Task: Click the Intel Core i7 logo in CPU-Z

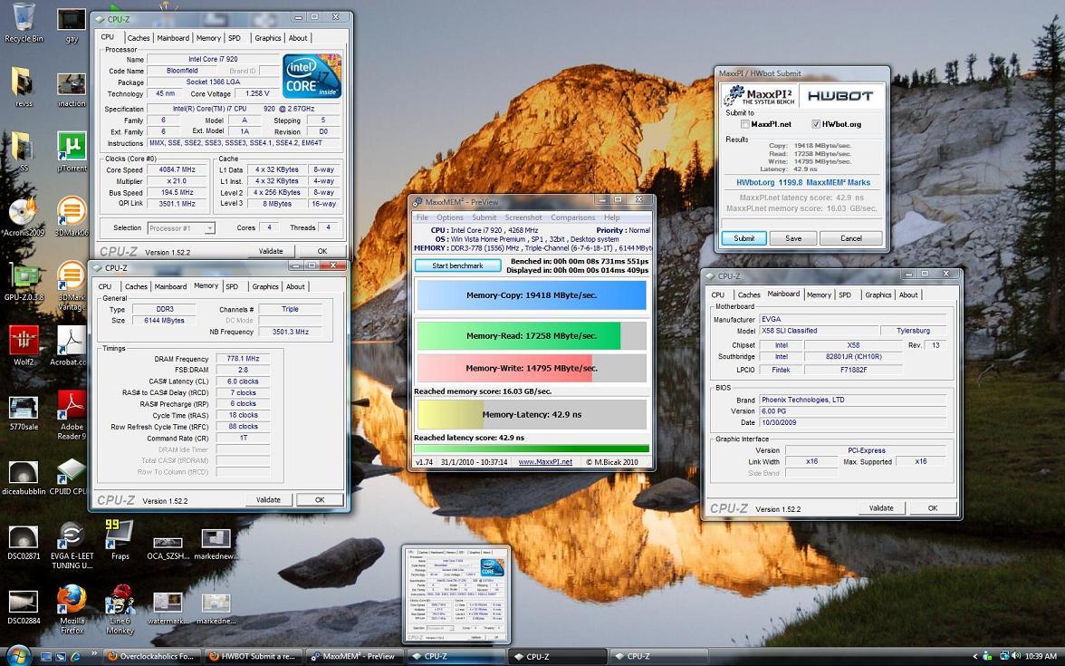Action: coord(312,76)
